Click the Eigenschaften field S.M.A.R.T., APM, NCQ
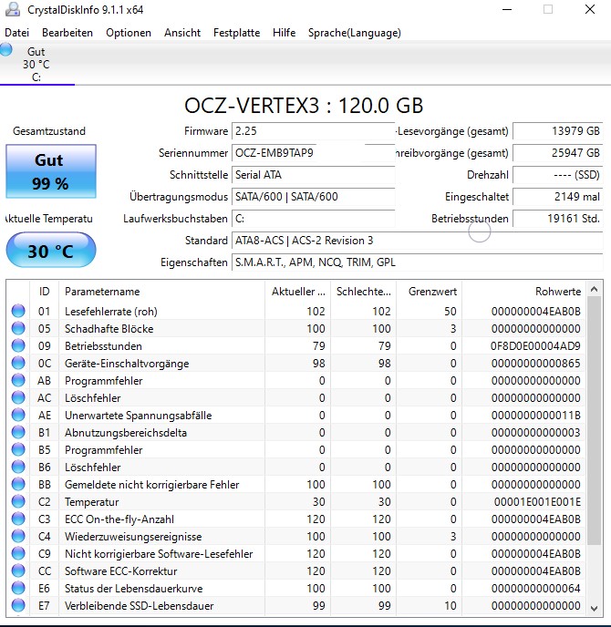The image size is (611, 627). (418, 262)
